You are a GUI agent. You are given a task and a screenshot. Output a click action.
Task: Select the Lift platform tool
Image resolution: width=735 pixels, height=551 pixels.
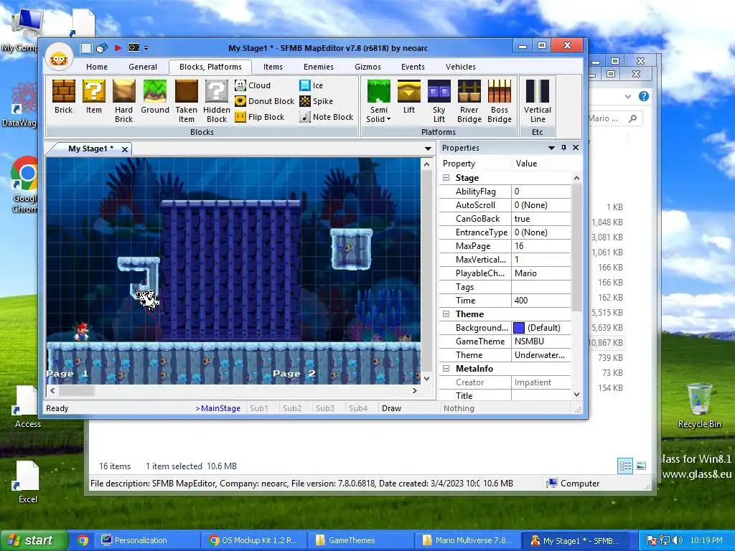(x=408, y=98)
